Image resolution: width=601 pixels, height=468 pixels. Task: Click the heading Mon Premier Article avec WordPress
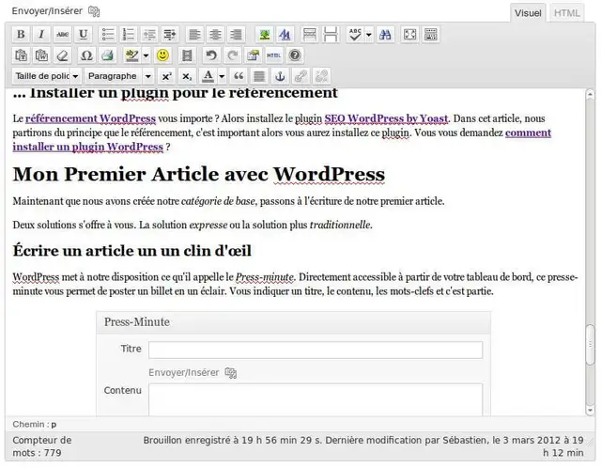[x=198, y=174]
